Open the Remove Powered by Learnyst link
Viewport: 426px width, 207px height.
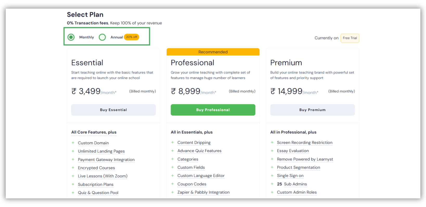[x=305, y=159]
